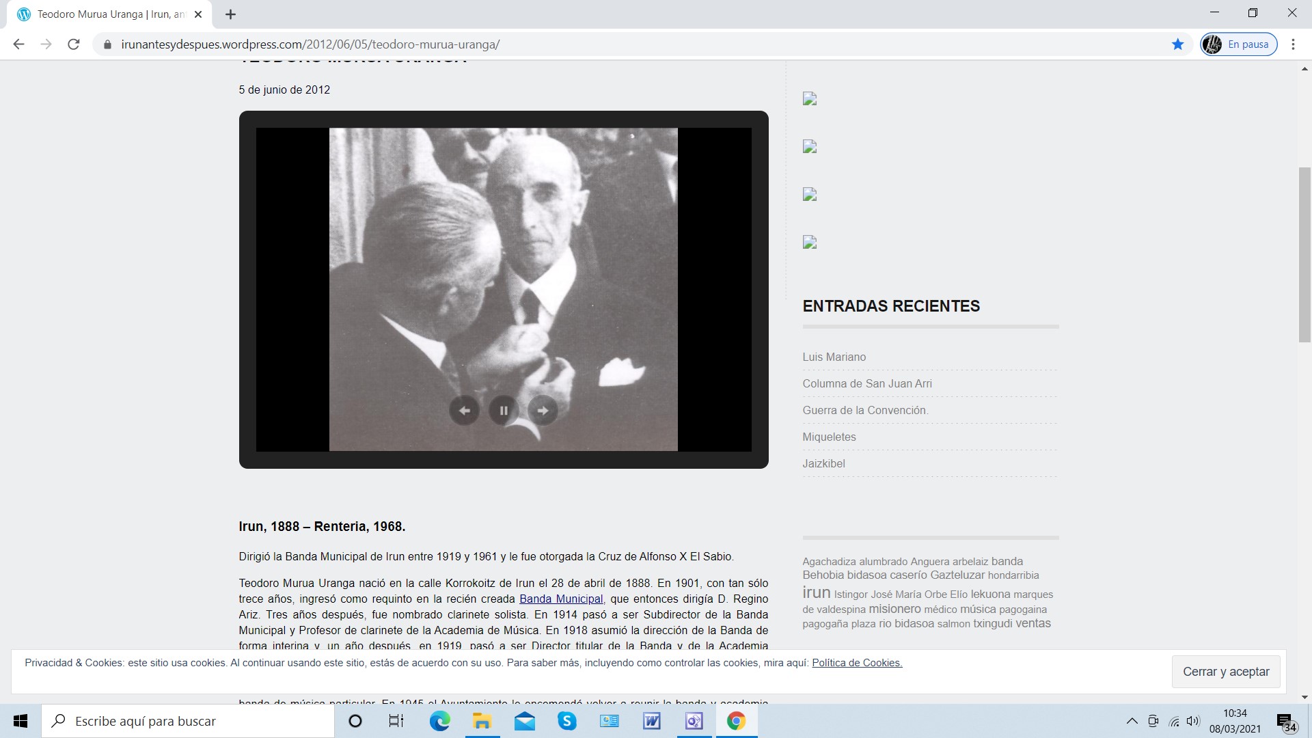Open Columna de San Juan Arri entry

click(866, 383)
